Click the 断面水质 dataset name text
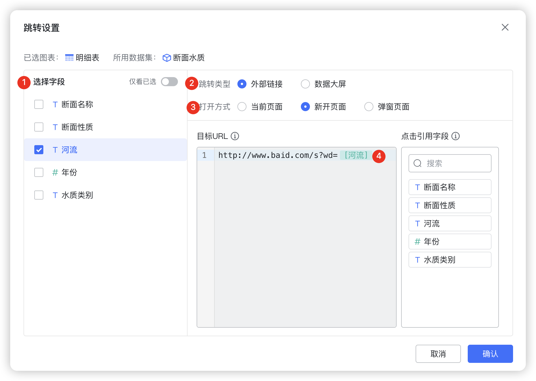 [x=189, y=58]
